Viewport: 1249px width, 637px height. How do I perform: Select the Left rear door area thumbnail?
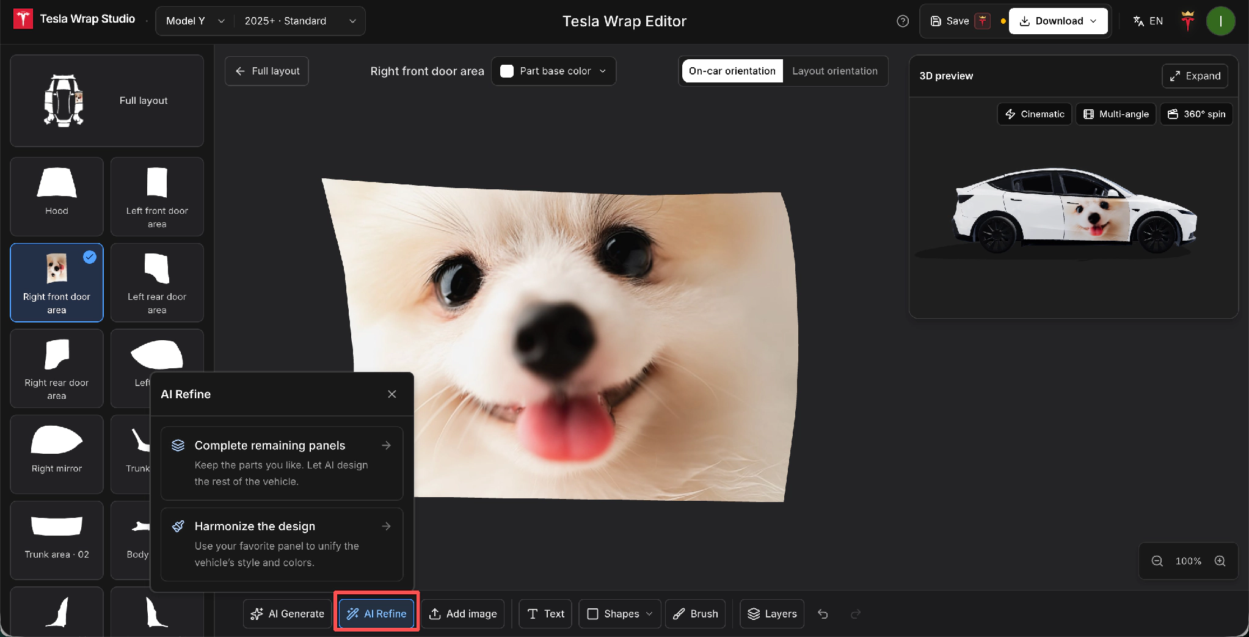[157, 283]
